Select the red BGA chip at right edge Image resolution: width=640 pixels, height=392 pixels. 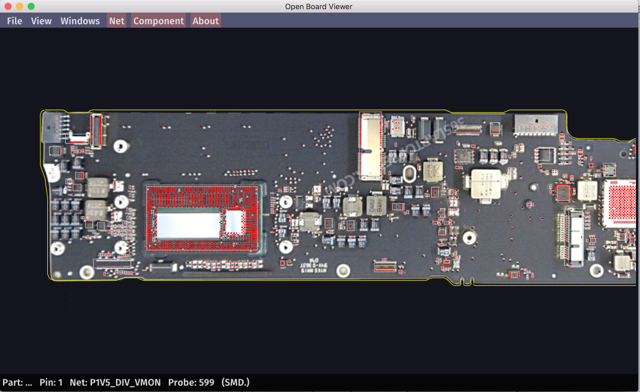tap(620, 203)
